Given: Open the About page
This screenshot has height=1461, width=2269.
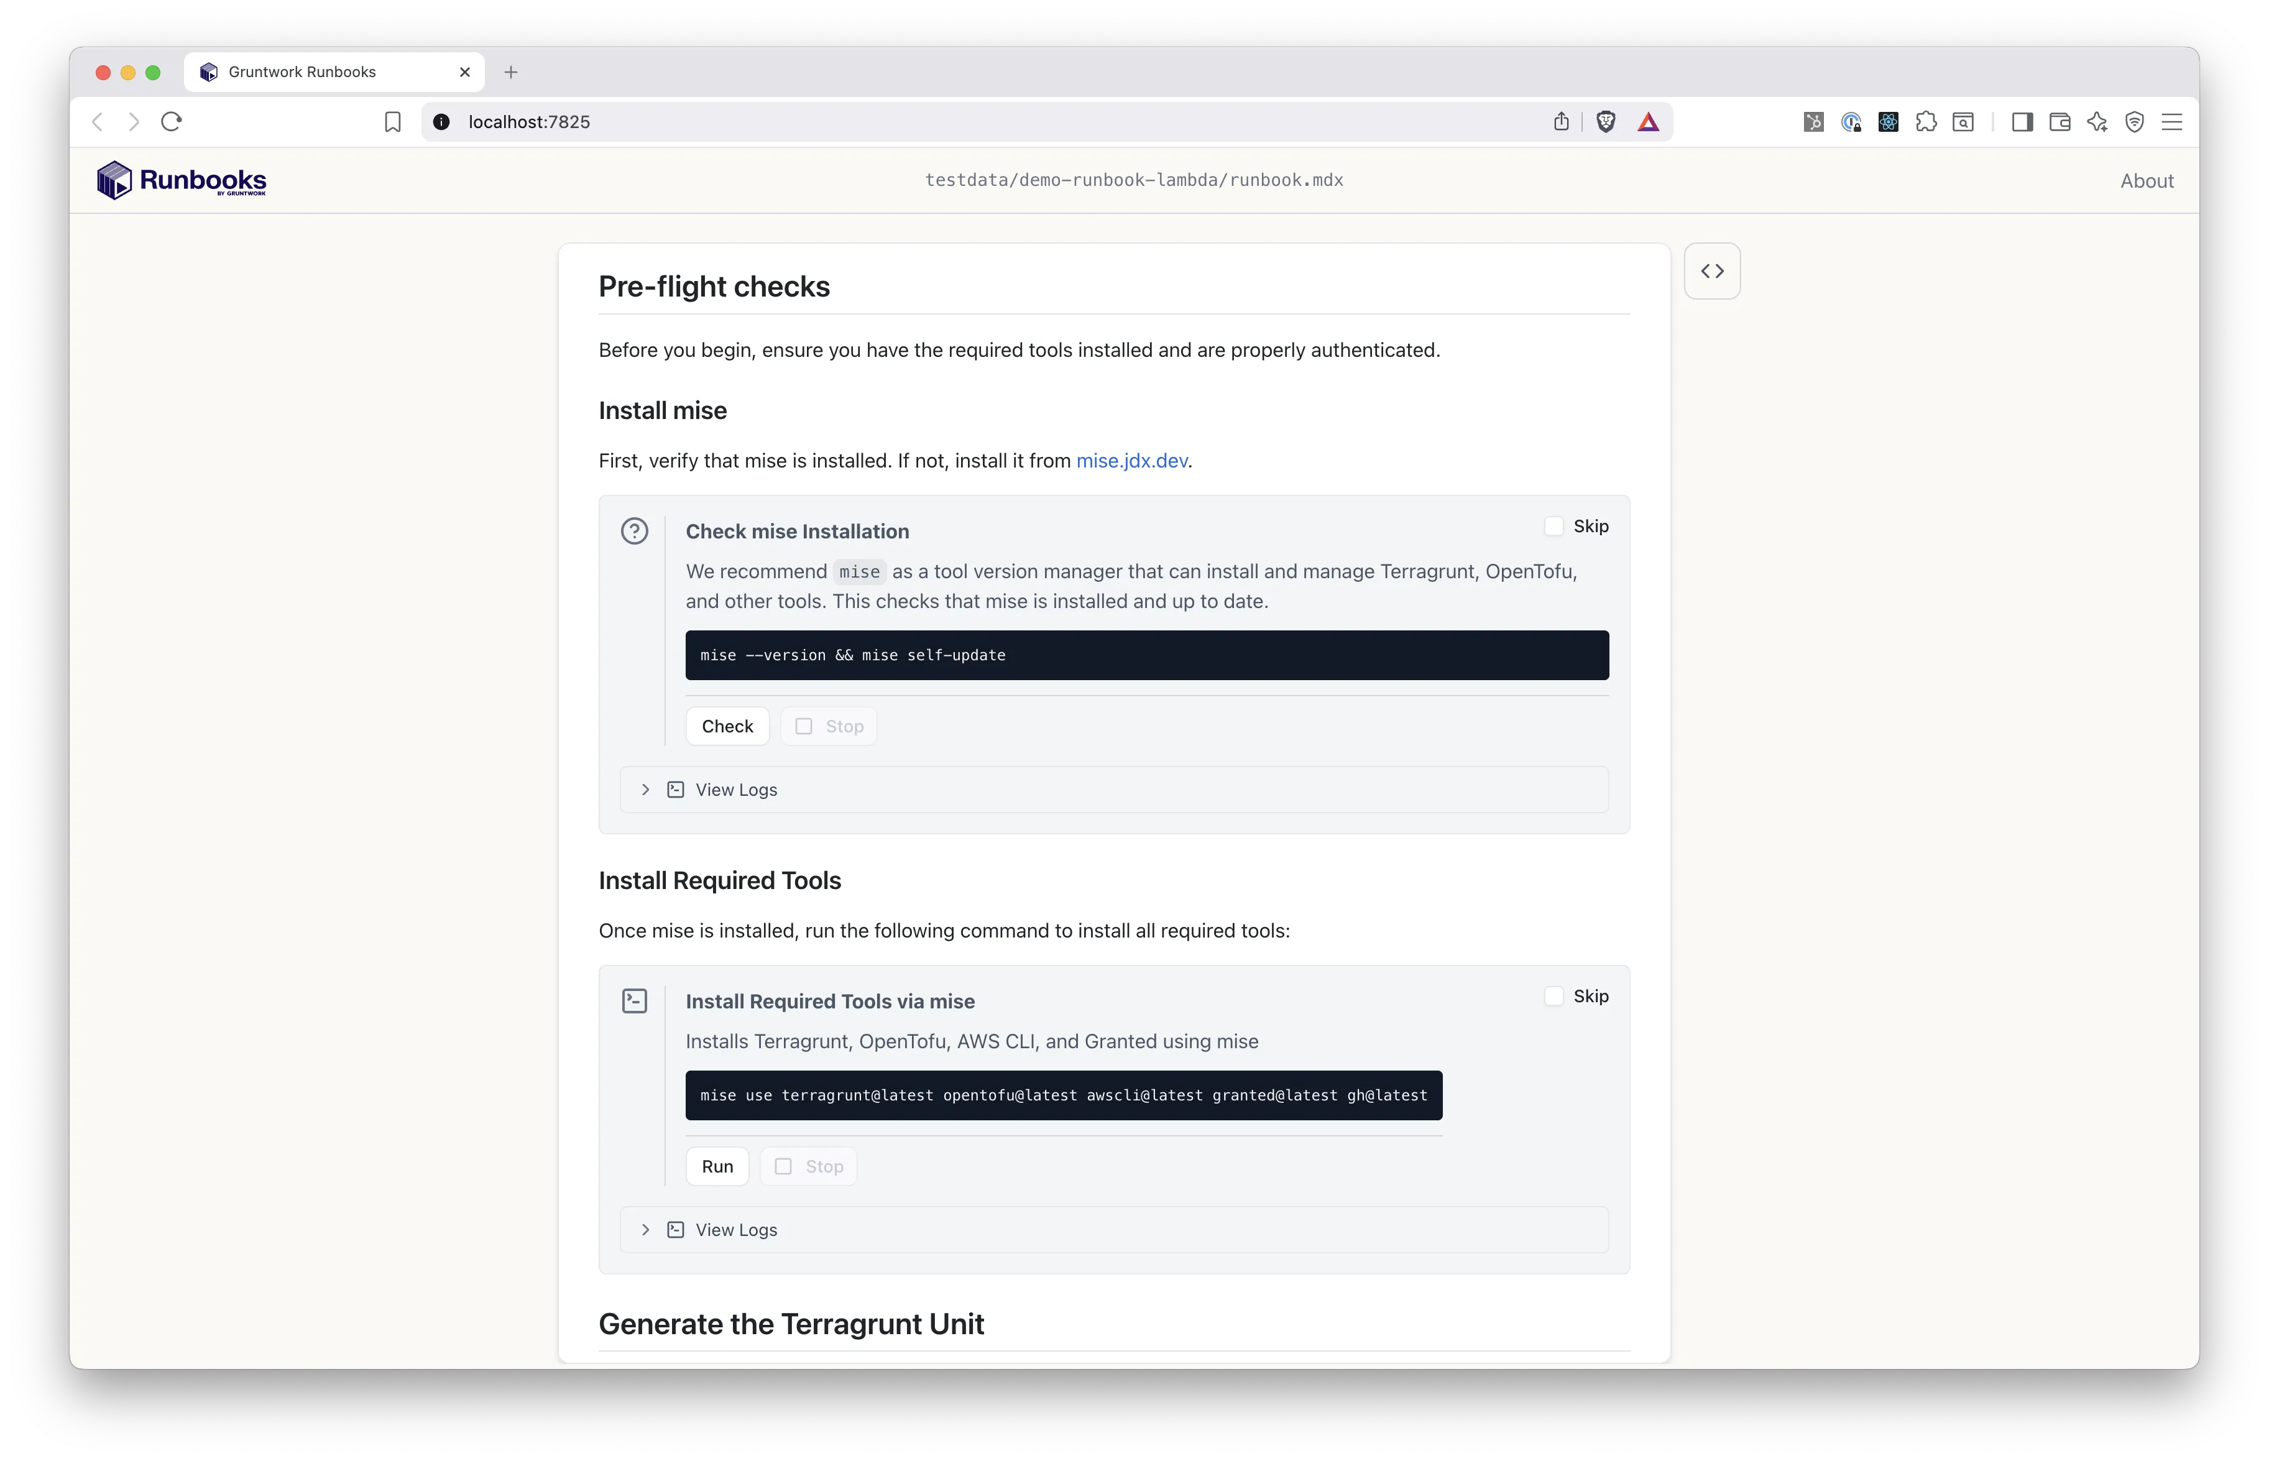Looking at the screenshot, I should pos(2146,180).
